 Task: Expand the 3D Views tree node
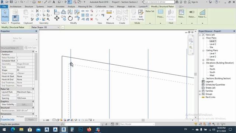pos(203,60)
